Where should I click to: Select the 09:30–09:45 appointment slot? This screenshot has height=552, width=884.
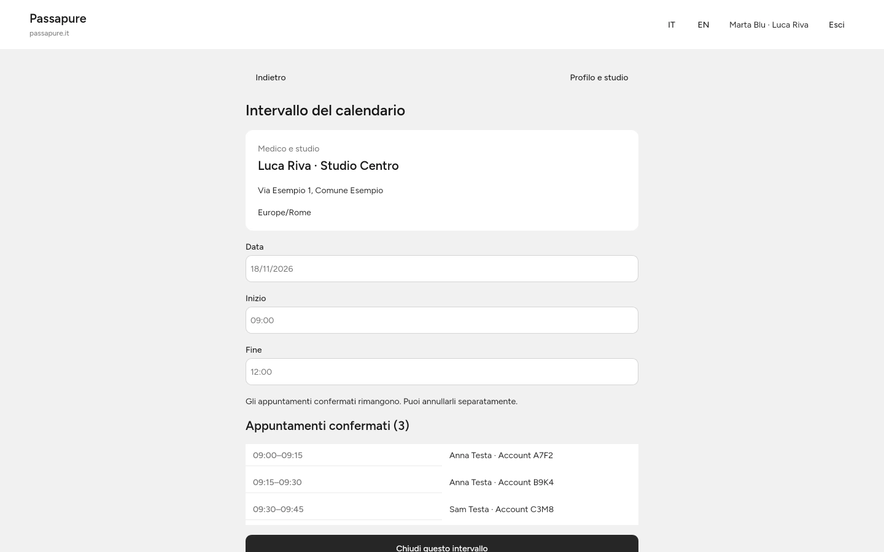pyautogui.click(x=344, y=509)
